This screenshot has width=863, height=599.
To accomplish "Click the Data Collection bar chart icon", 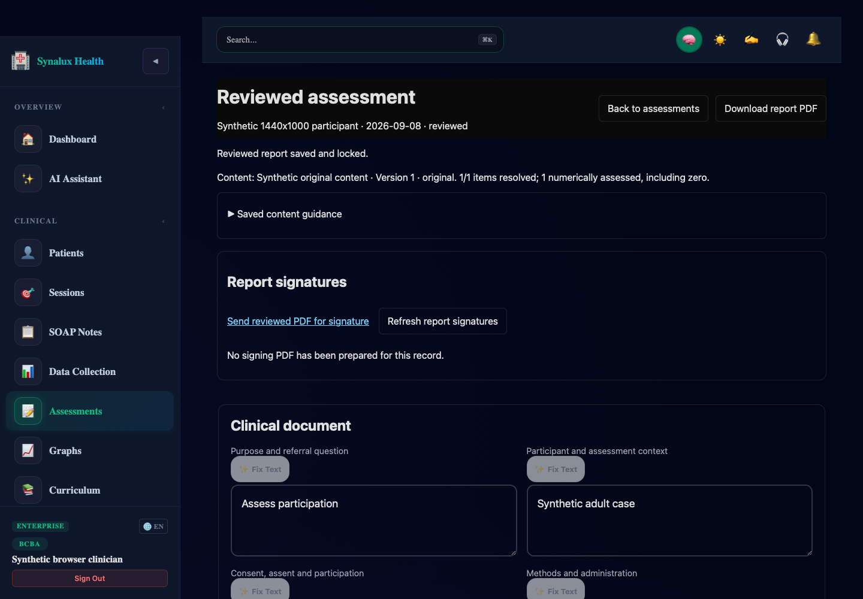I will click(28, 371).
